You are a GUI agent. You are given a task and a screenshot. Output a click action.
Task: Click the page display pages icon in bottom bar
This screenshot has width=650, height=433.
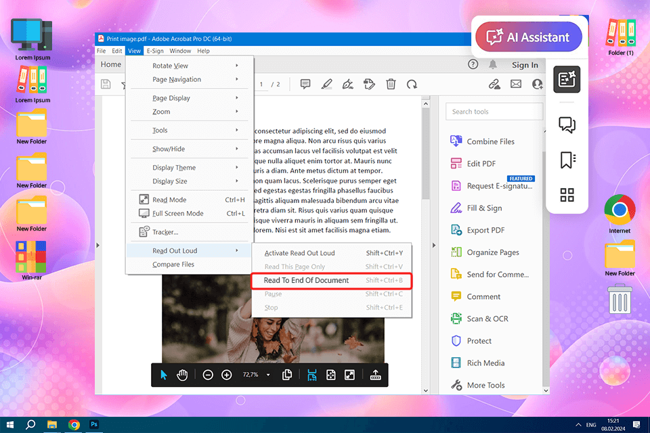coord(287,375)
